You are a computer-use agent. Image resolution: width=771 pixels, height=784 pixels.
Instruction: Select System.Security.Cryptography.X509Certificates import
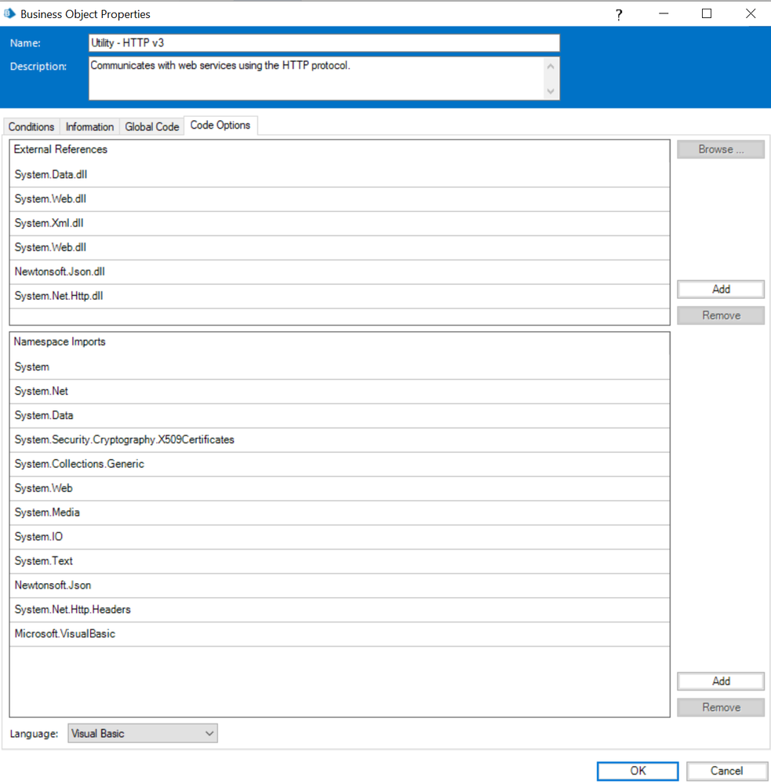(x=340, y=440)
